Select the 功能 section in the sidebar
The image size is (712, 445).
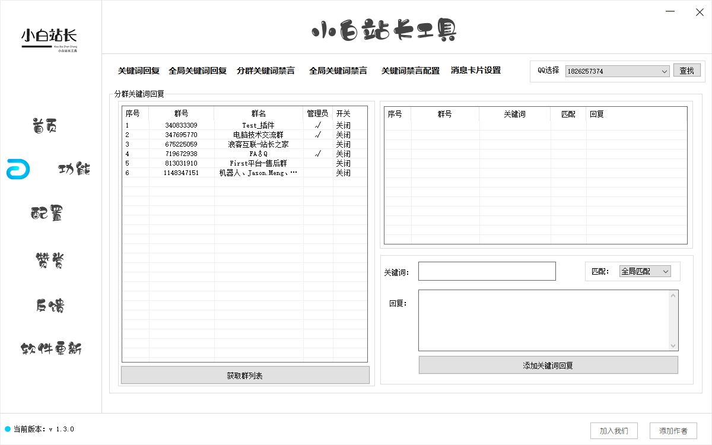(74, 169)
